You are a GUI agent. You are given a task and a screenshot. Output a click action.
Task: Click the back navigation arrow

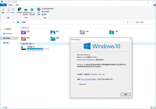coord(3,22)
